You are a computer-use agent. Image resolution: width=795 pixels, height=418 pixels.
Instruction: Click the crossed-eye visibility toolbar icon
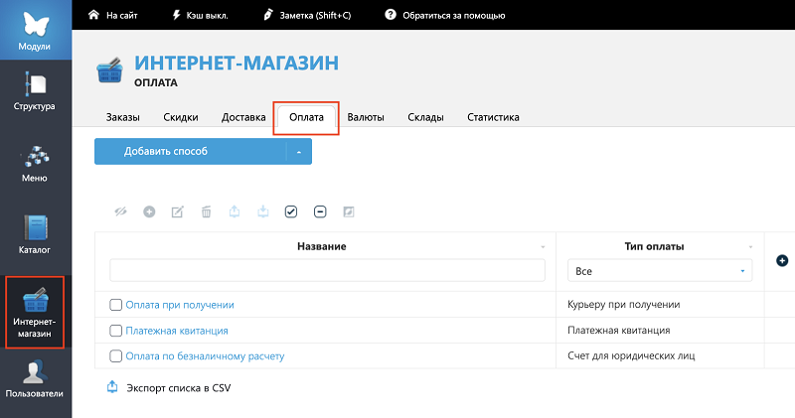(120, 211)
